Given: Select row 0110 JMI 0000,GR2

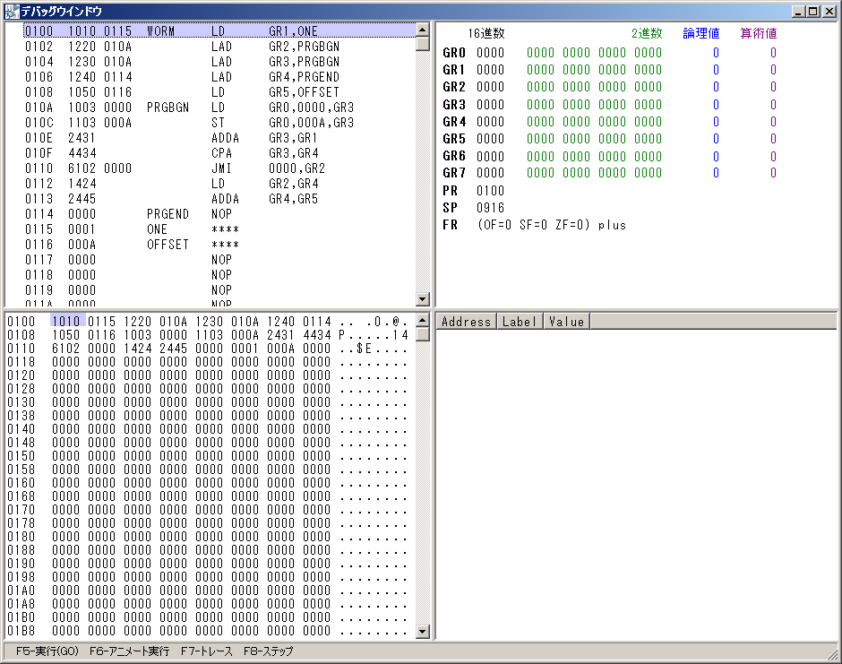Looking at the screenshot, I should [220, 168].
